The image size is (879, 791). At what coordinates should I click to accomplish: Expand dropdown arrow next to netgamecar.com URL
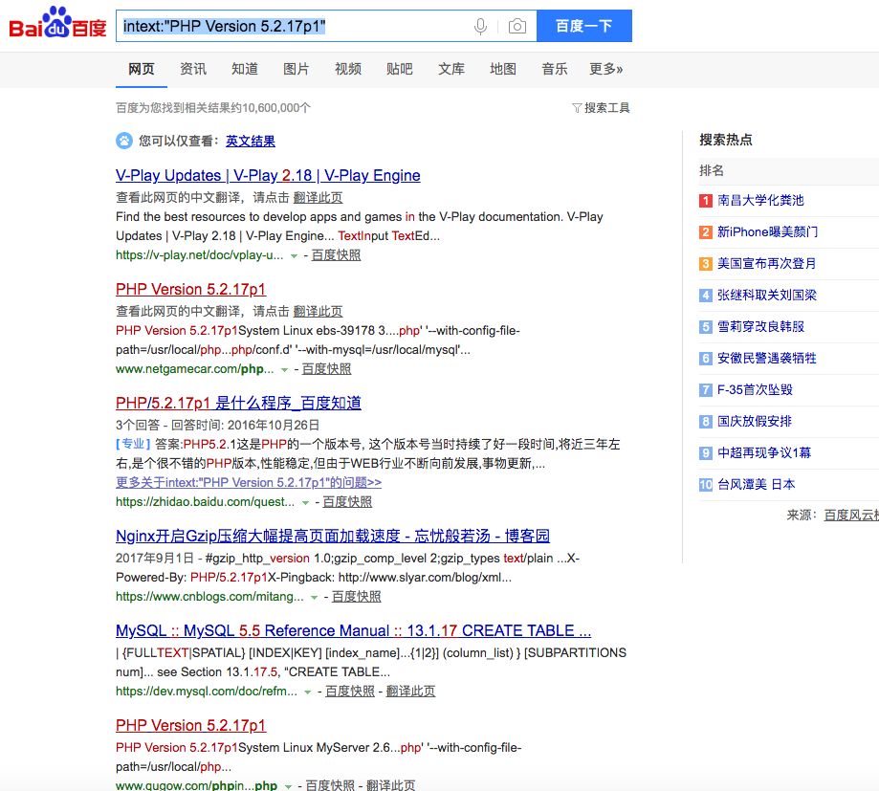[x=284, y=370]
